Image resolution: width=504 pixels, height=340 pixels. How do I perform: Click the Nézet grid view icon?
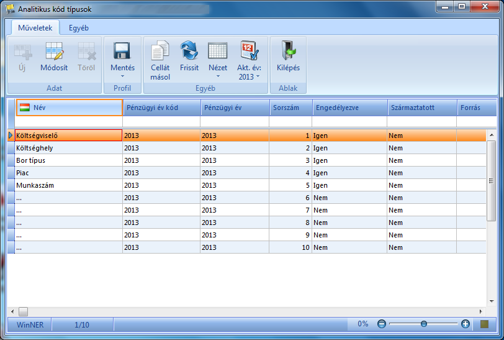(218, 50)
